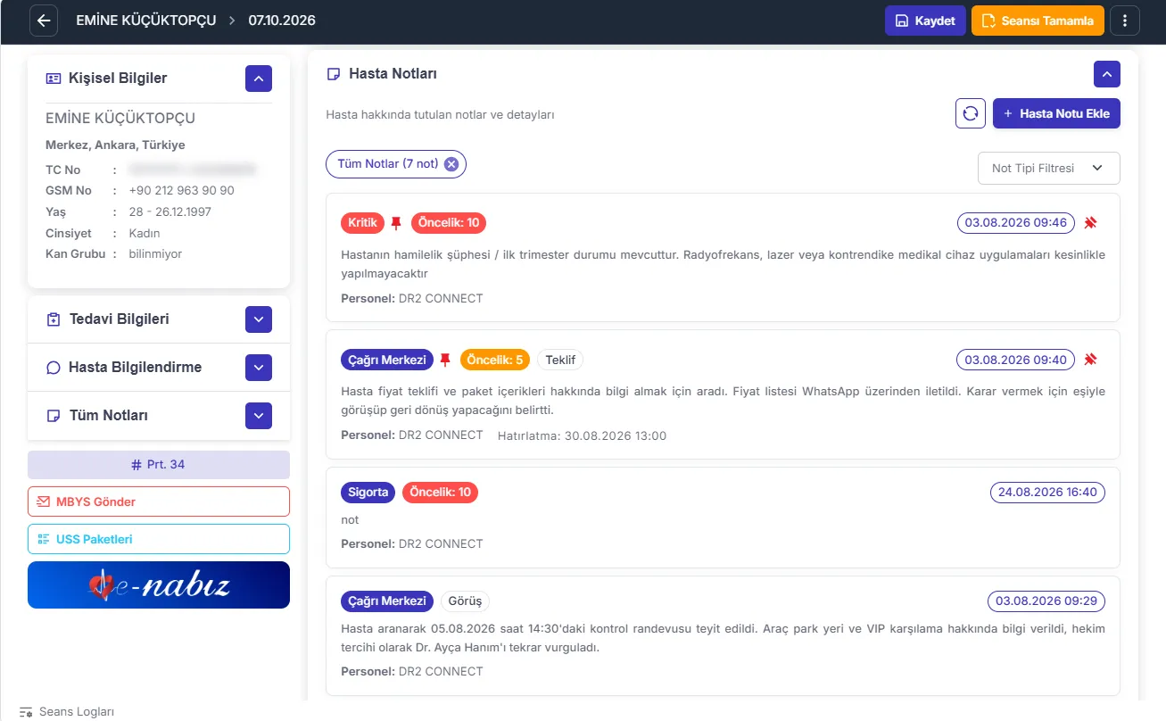Click the 03.08.2026 09:29 date badge
Image resolution: width=1166 pixels, height=721 pixels.
[1046, 601]
